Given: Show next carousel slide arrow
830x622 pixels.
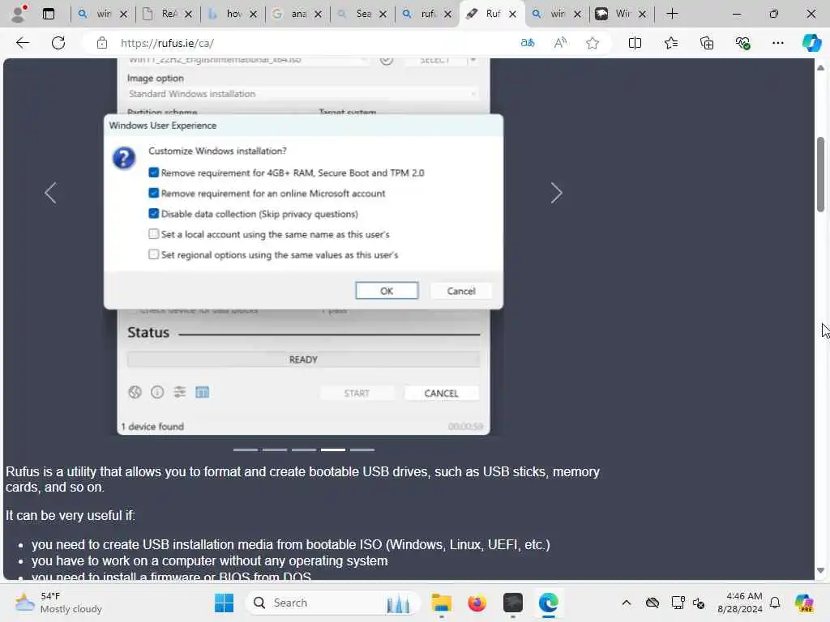Looking at the screenshot, I should (x=556, y=193).
